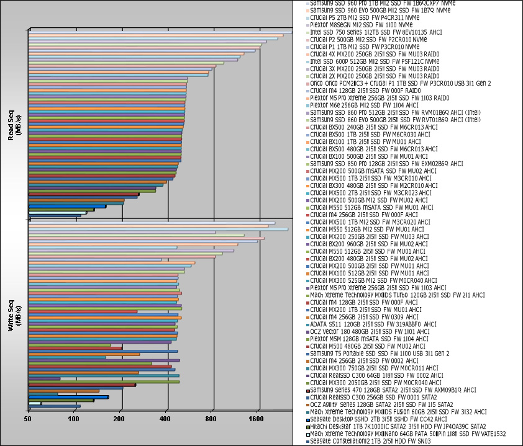Click the bright blue Seagate SSHD bar in Write Seq
The image size is (523, 446).
point(69,397)
